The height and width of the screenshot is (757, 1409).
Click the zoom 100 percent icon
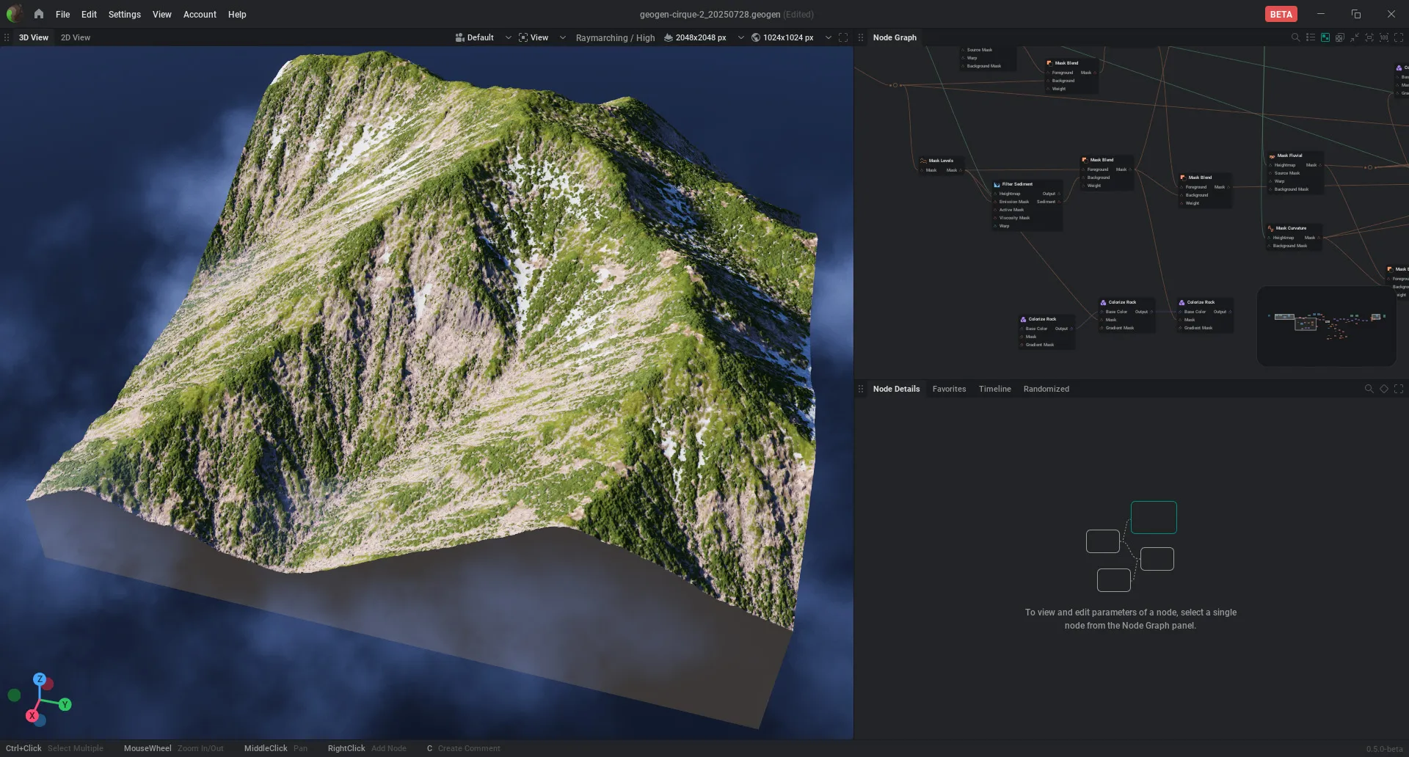click(x=1384, y=37)
